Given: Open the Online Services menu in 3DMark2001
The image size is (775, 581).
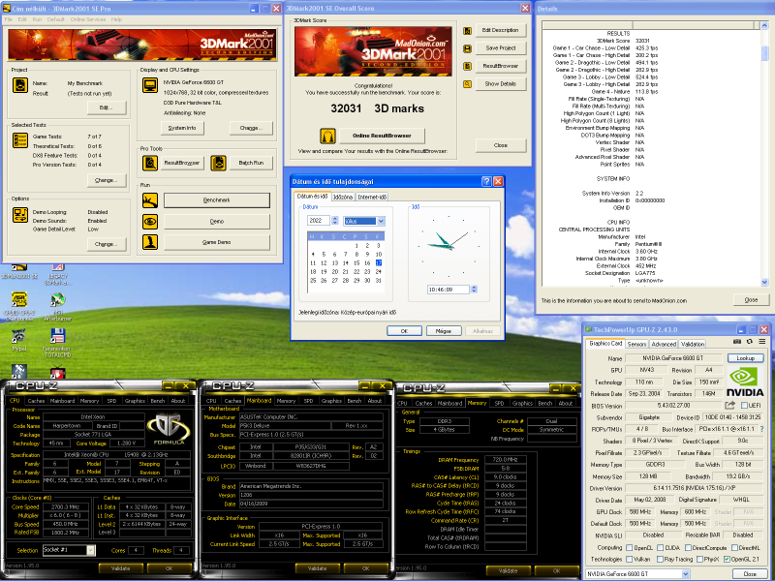Looking at the screenshot, I should 88,19.
